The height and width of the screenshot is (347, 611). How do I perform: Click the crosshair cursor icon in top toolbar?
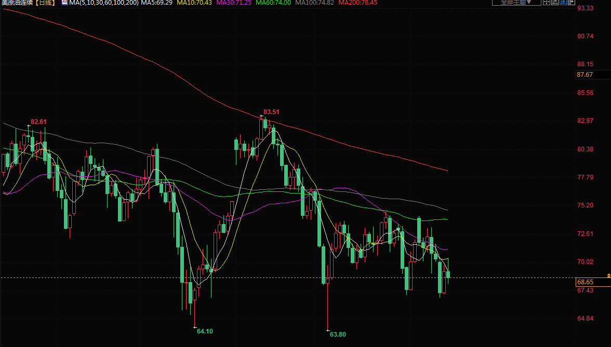tap(547, 2)
